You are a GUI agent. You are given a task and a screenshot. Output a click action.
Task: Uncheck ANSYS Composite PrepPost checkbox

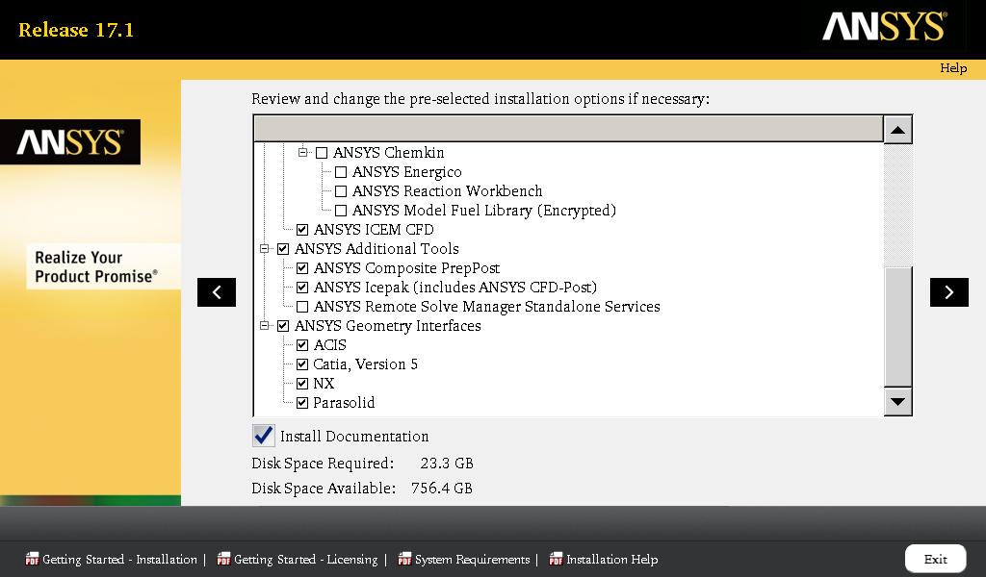click(302, 268)
